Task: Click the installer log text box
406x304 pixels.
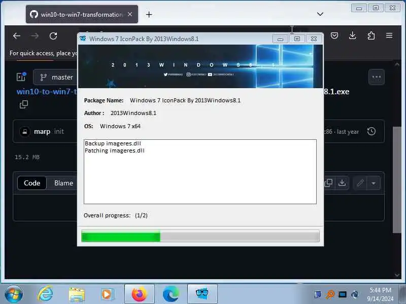Action: [200, 172]
